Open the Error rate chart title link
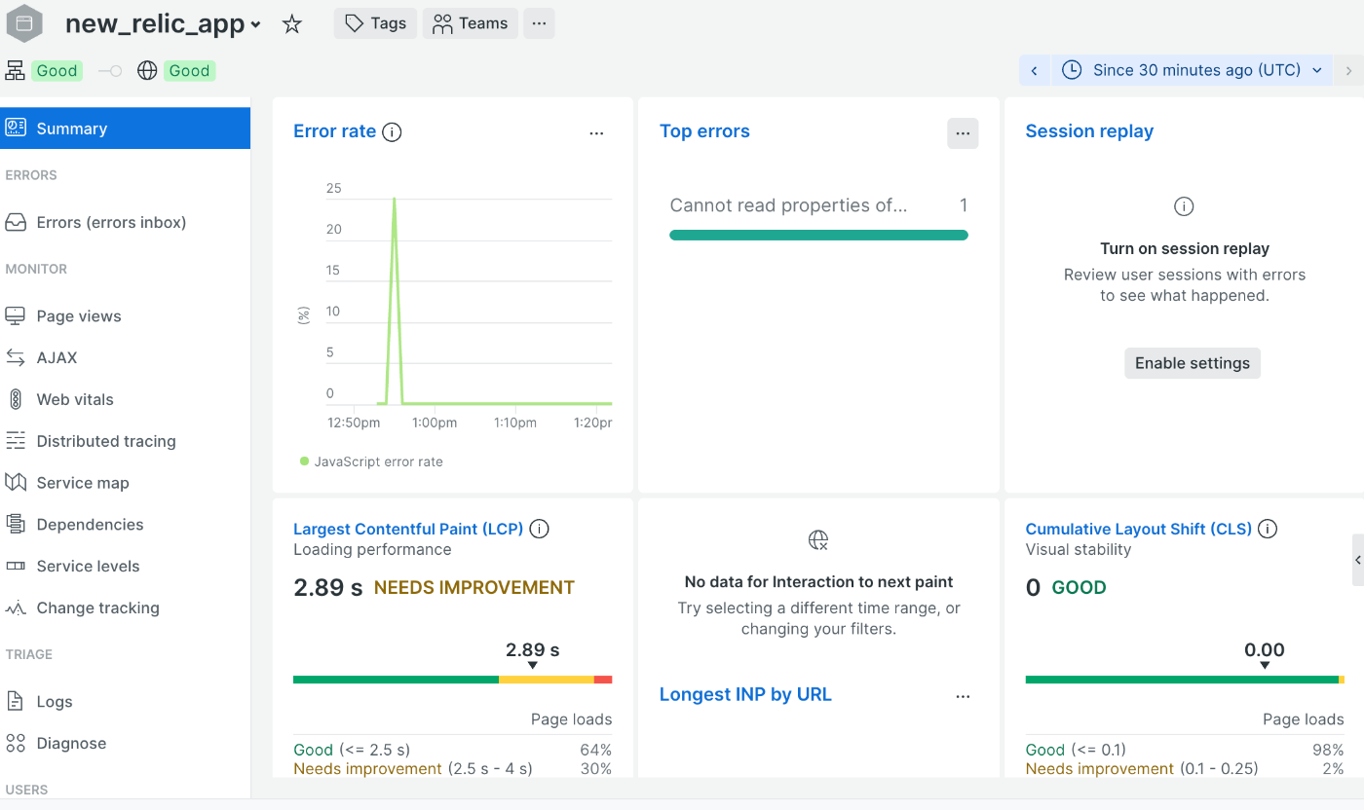 click(x=334, y=131)
